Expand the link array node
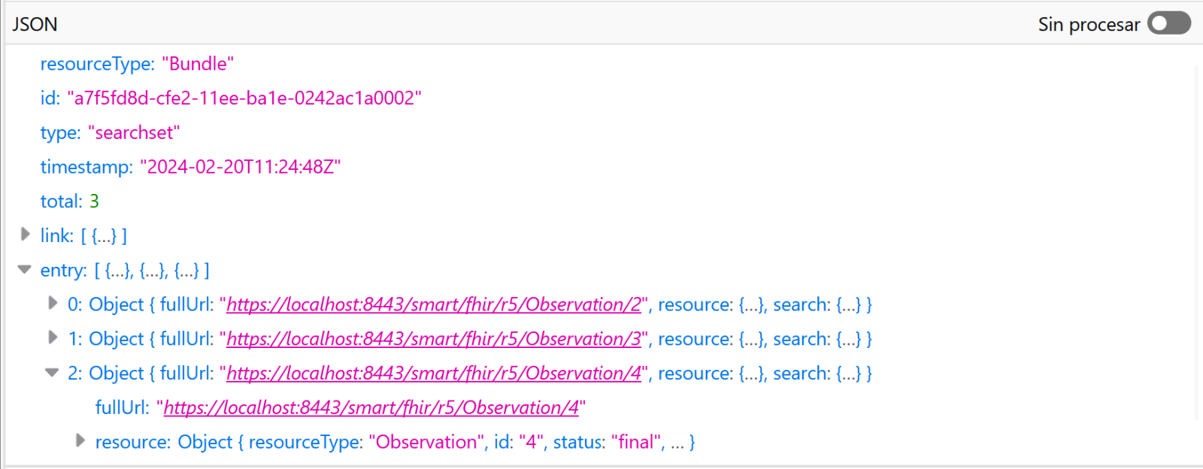 (25, 234)
